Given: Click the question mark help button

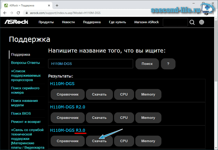Looking at the screenshot, I should pyautogui.click(x=168, y=64).
